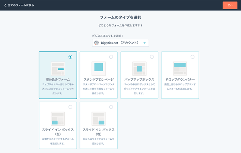Click the 左側からスライドするフォーム description text
This screenshot has width=241, height=153.
click(x=58, y=141)
